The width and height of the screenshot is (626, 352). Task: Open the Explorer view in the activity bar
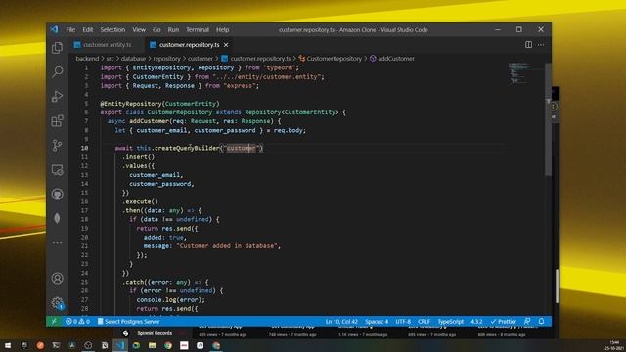coord(57,48)
